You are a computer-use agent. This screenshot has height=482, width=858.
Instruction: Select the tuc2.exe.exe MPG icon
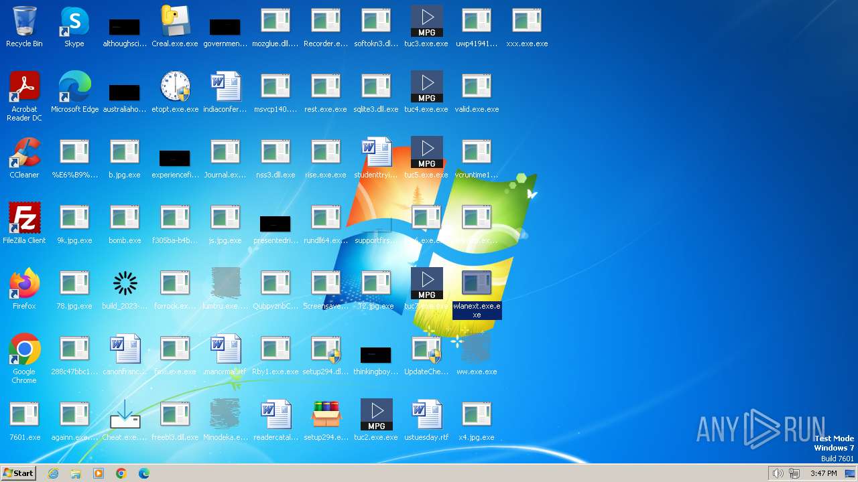pos(377,415)
